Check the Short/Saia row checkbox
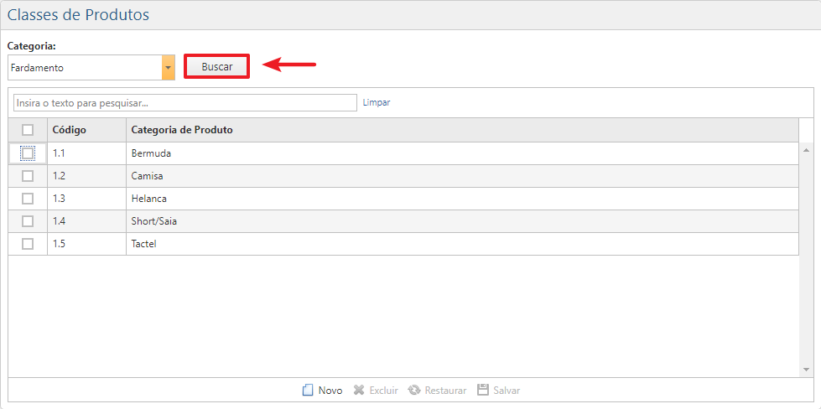The image size is (821, 409). [28, 221]
